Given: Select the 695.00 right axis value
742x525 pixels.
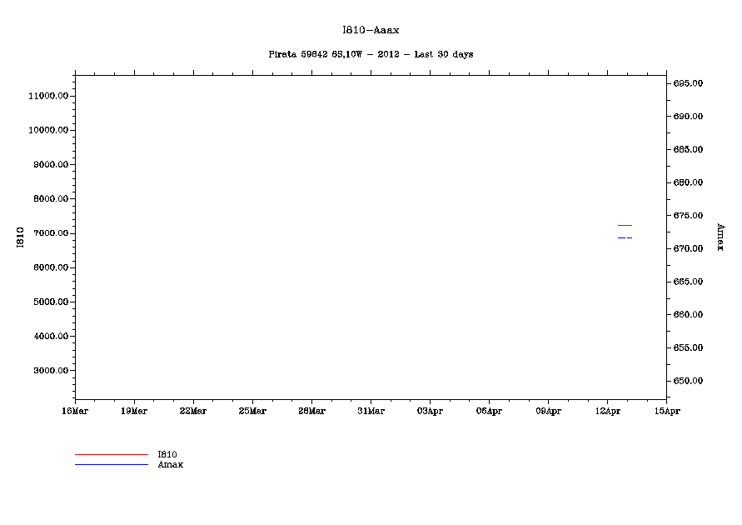Looking at the screenshot, I should [689, 84].
